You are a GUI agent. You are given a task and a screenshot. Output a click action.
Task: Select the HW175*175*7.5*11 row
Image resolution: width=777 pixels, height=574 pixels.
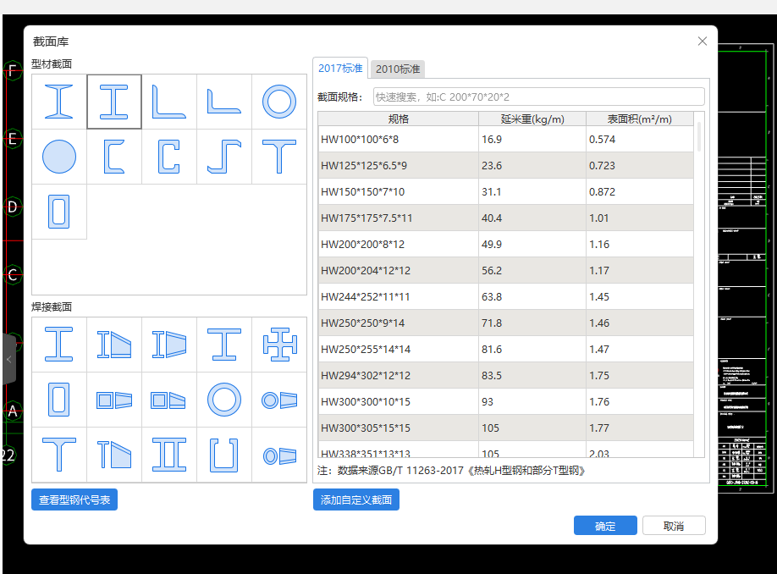505,218
